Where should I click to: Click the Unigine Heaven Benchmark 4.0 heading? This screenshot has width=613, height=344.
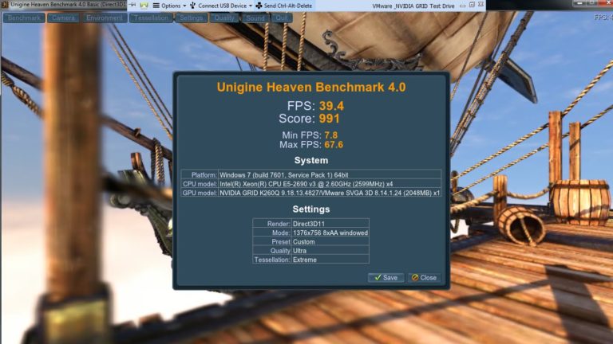click(311, 87)
